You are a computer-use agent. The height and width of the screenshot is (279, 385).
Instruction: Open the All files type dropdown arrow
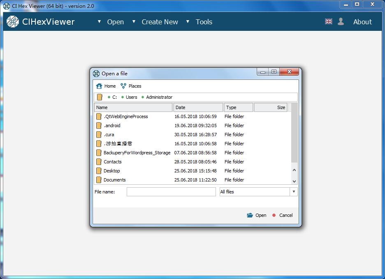click(294, 192)
